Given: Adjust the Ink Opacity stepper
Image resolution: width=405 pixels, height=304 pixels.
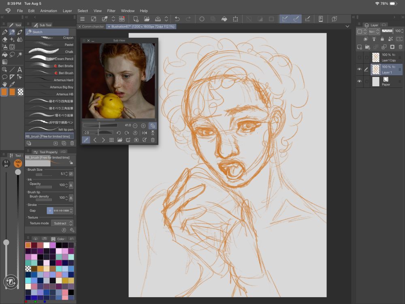Looking at the screenshot, I should click(x=67, y=185).
